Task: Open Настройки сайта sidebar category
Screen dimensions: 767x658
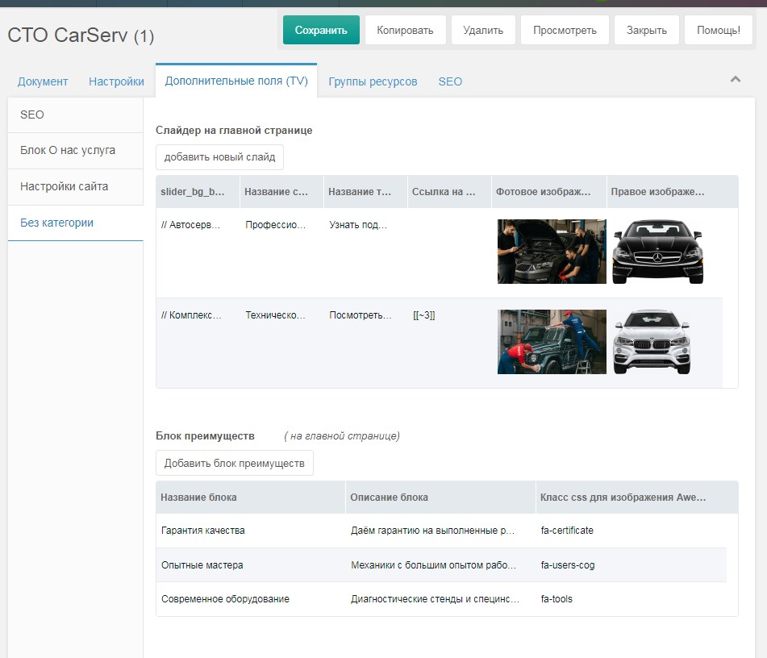Action: pos(64,187)
